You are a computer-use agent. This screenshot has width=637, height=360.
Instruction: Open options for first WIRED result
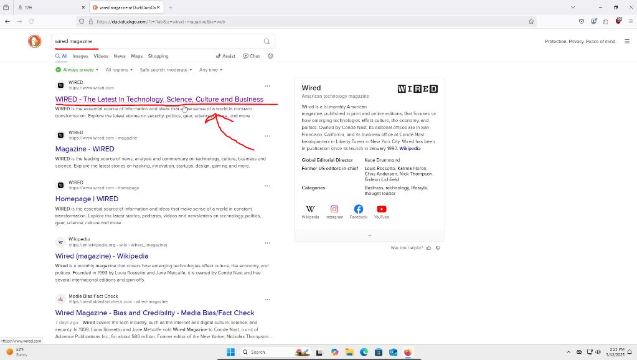[x=267, y=86]
